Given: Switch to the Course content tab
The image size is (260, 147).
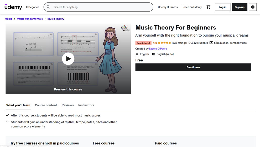Looking at the screenshot, I should coord(46,105).
